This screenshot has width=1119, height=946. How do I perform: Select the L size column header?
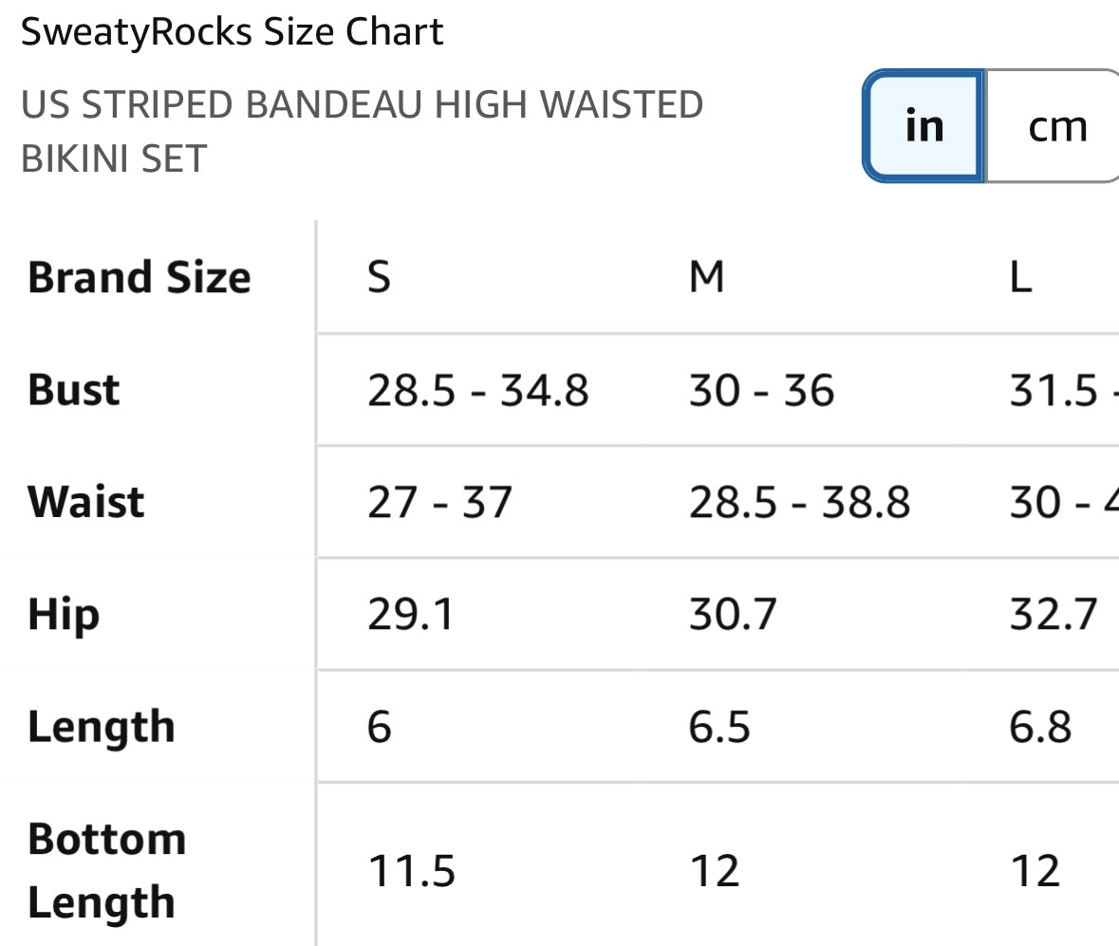[x=1020, y=277]
